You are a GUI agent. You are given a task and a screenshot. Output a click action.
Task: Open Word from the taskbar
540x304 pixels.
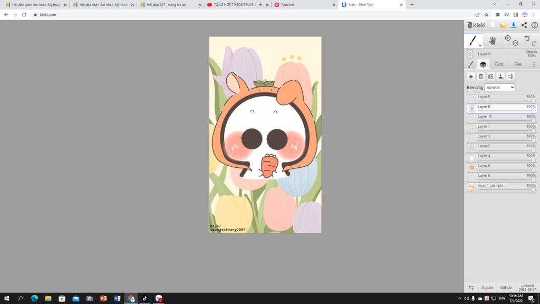(x=117, y=299)
